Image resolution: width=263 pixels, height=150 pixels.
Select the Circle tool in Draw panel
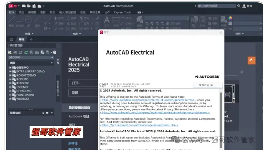click(29, 21)
